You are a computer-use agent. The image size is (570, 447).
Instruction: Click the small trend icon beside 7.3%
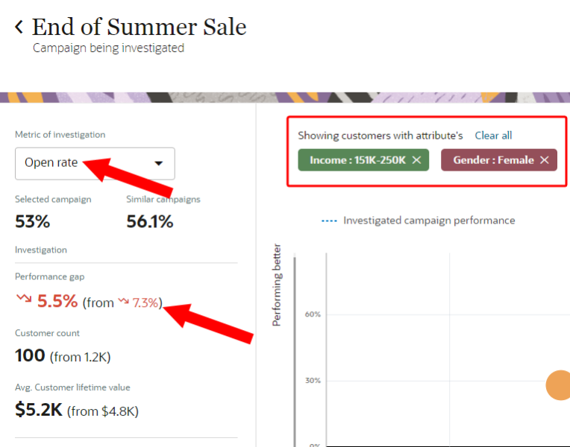tap(124, 301)
